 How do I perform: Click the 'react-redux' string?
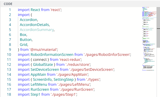click(70, 60)
